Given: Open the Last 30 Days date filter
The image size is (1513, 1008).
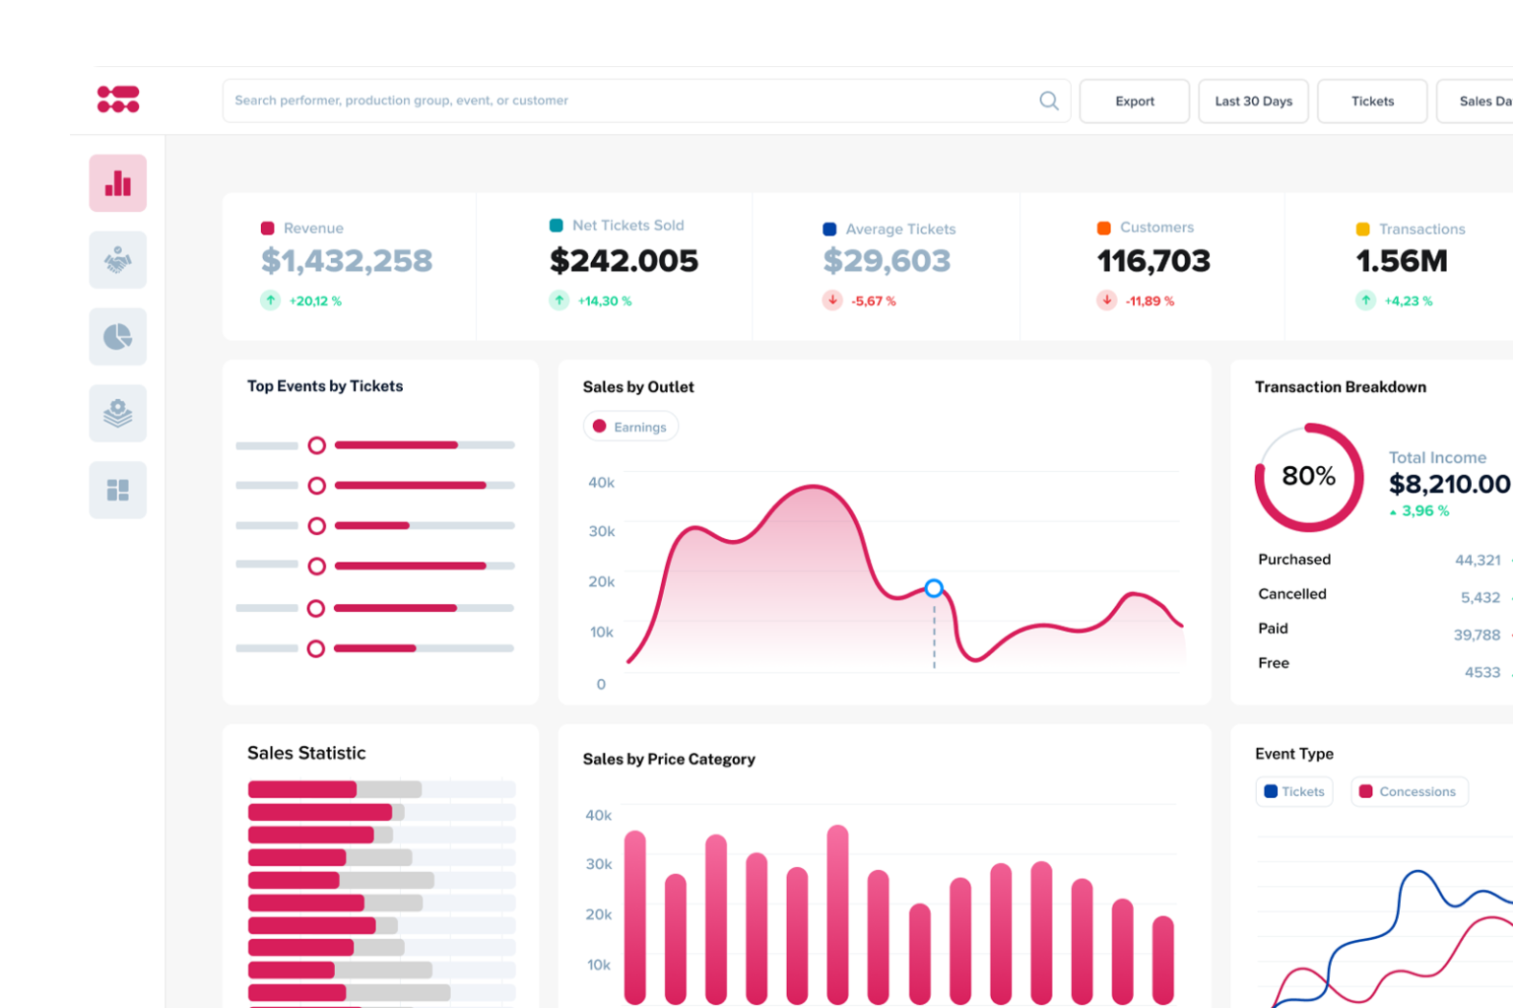Looking at the screenshot, I should [x=1253, y=101].
